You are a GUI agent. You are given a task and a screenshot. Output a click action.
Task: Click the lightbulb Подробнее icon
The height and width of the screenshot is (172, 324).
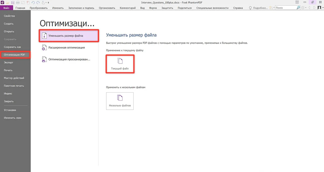click(x=250, y=8)
